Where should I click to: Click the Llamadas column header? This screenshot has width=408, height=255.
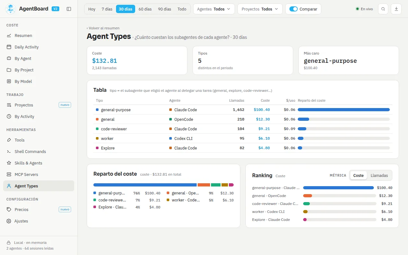coord(237,100)
